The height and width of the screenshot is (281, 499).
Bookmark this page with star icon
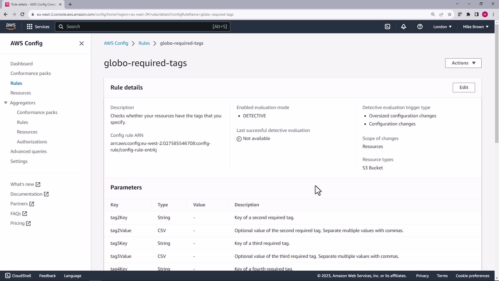(x=450, y=14)
